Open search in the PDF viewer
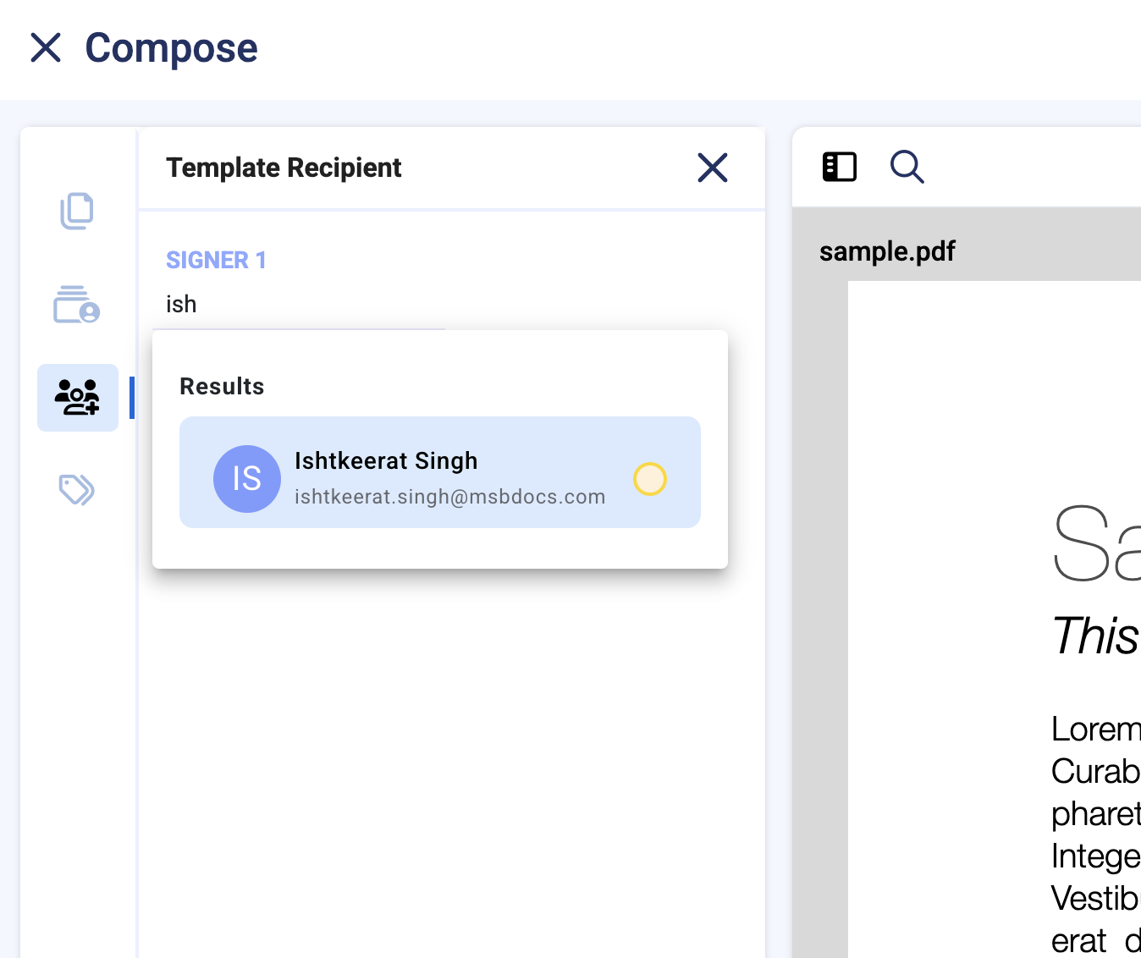The width and height of the screenshot is (1141, 958). point(907,167)
